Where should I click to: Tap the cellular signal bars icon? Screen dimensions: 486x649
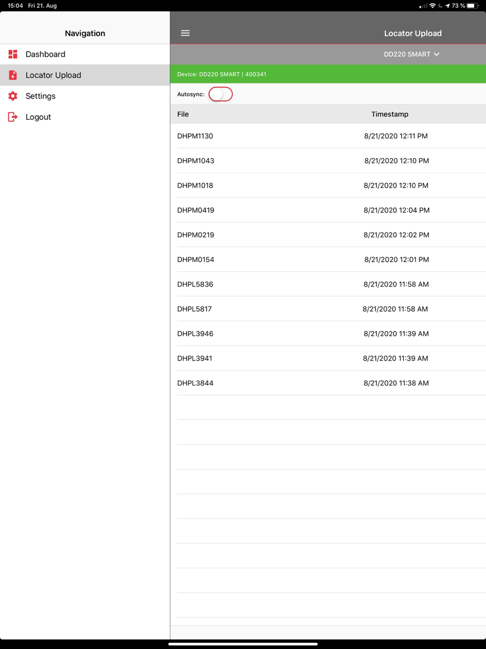click(423, 6)
